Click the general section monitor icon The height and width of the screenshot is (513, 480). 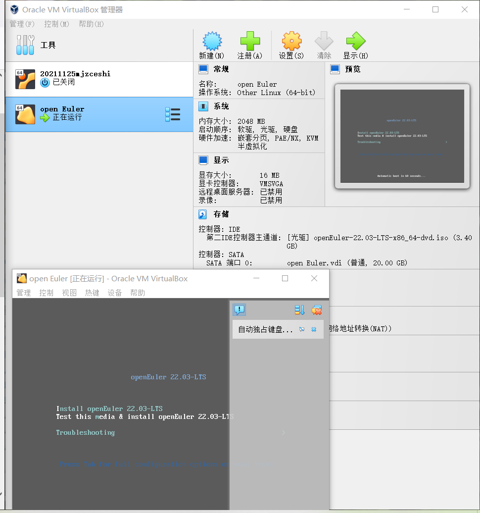(x=203, y=69)
